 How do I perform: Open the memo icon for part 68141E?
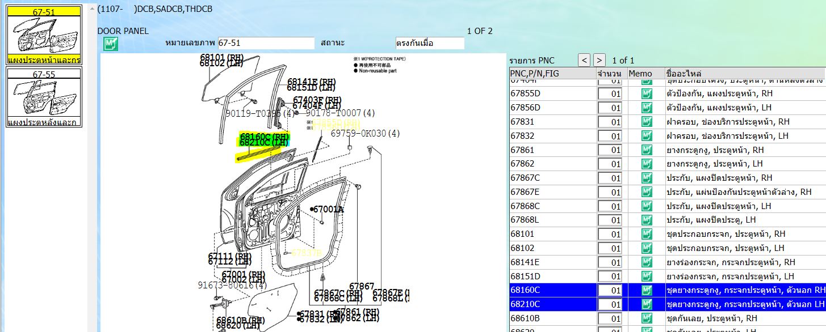pyautogui.click(x=647, y=262)
